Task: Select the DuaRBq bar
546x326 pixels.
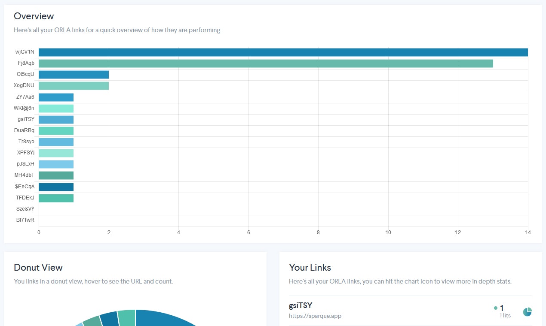Action: pos(56,131)
